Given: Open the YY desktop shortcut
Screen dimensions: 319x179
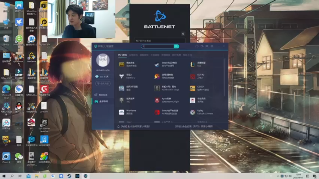Looking at the screenshot, I should pos(6,141).
